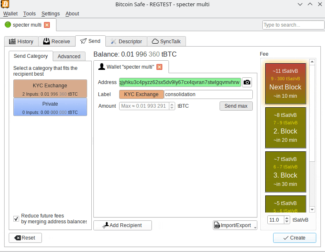This screenshot has width=325, height=252.
Task: Select the 3. Block fee option
Action: point(286,171)
